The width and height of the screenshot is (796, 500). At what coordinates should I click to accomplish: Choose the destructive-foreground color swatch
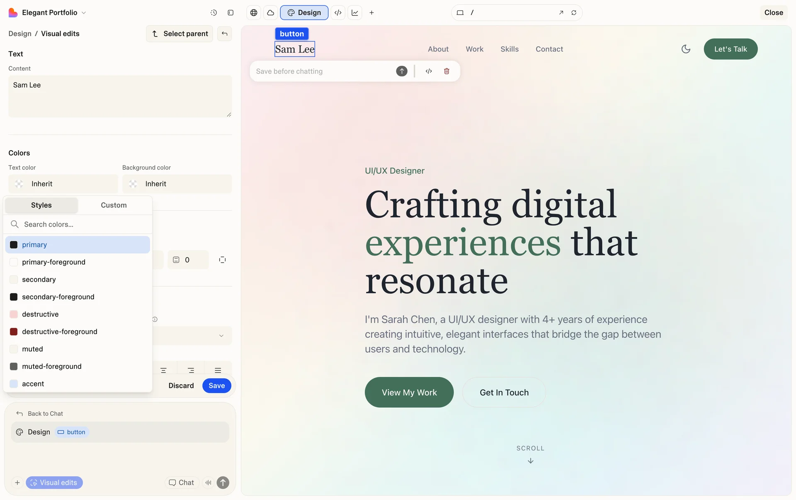tap(59, 332)
